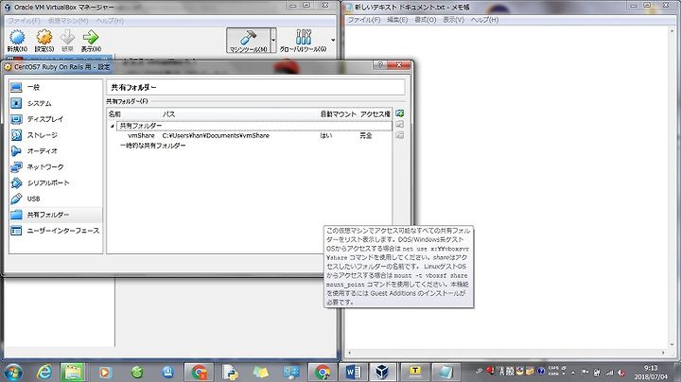This screenshot has height=382, width=681.
Task: Click the edit shared folder icon
Action: pos(399,125)
